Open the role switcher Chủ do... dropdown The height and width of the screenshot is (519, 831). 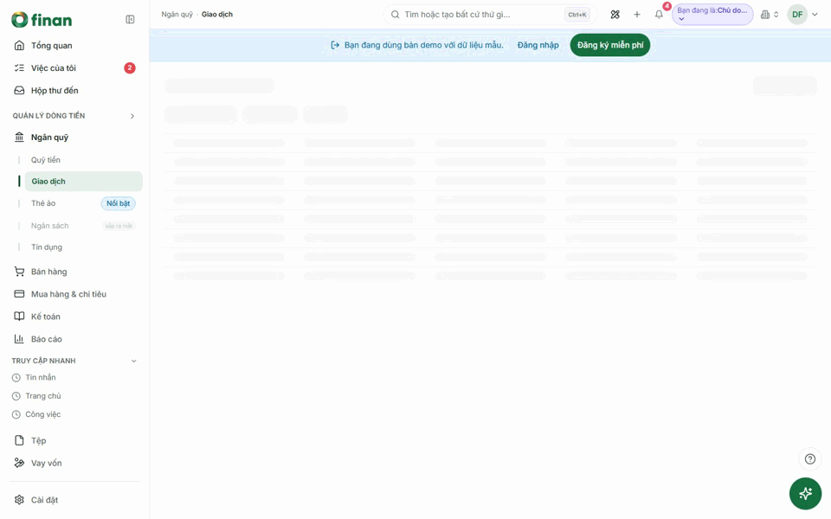pos(712,15)
